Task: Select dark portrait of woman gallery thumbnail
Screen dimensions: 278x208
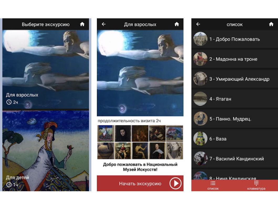Action: pos(123,133)
